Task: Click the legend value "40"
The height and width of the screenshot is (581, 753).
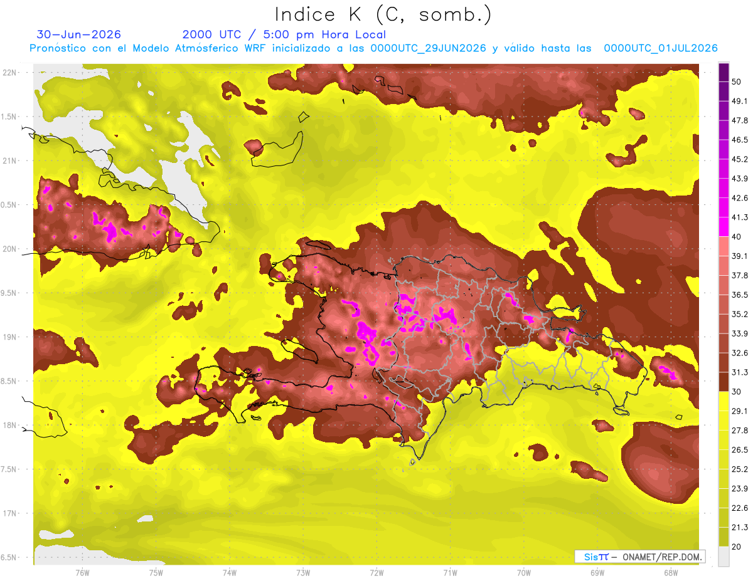Action: click(737, 237)
